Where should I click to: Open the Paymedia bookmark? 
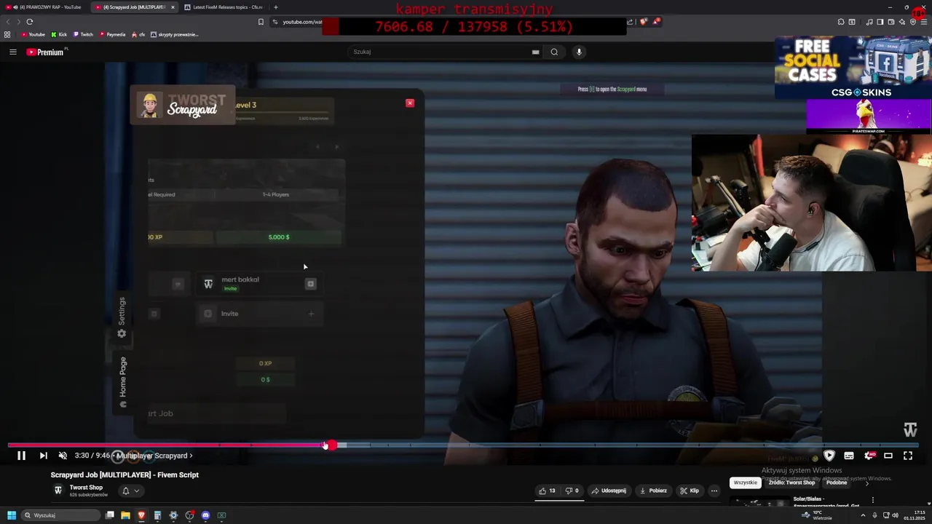click(x=112, y=34)
